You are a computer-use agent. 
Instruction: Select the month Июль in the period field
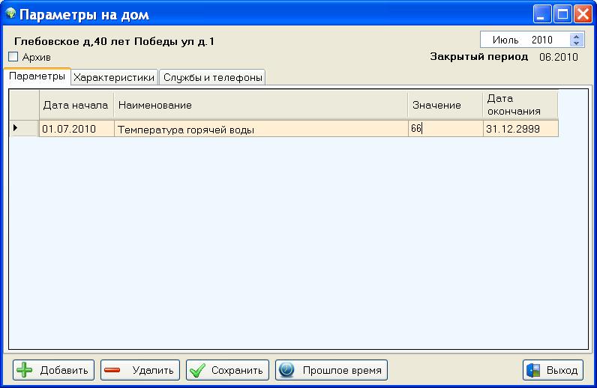[505, 40]
